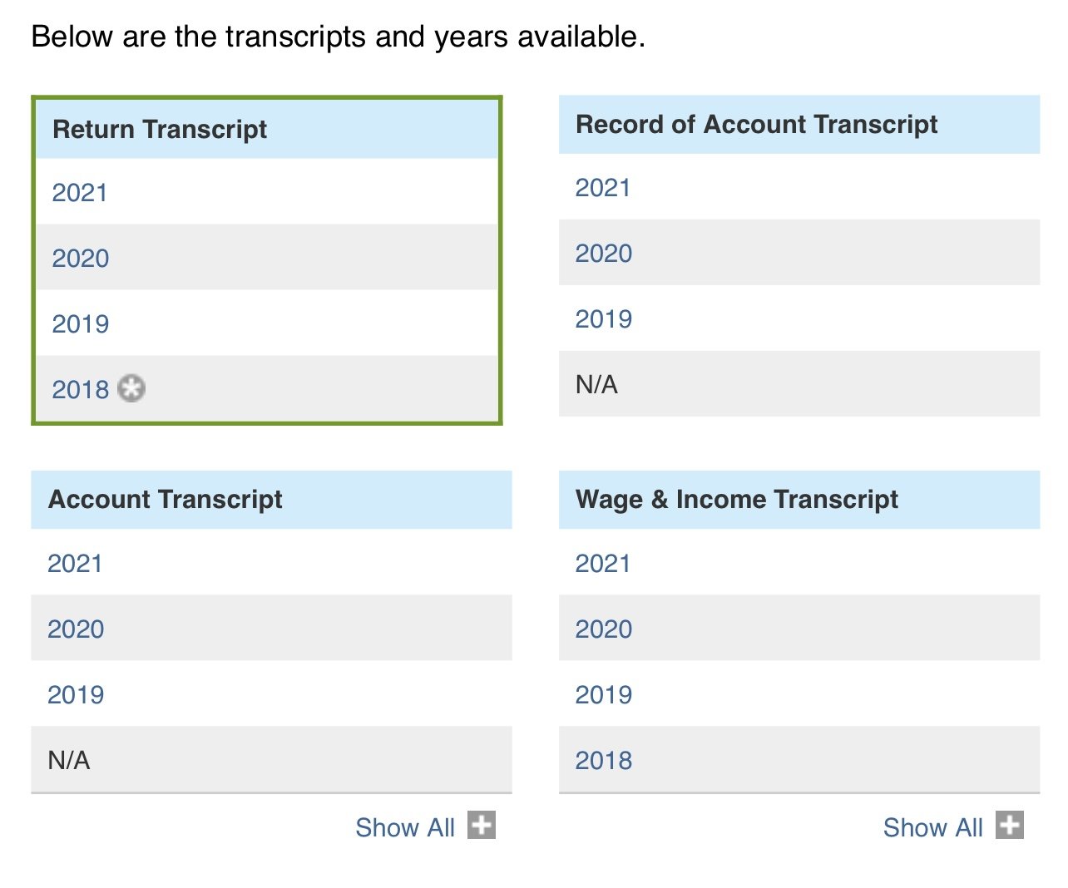1068x888 pixels.
Task: Open the 2020 Account Transcript
Action: pos(76,629)
